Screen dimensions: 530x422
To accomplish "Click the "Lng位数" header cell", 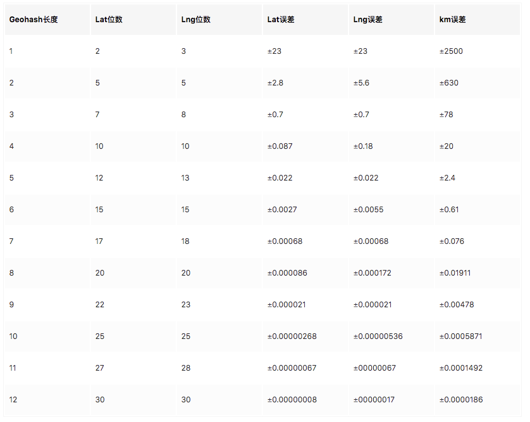I will (x=195, y=20).
